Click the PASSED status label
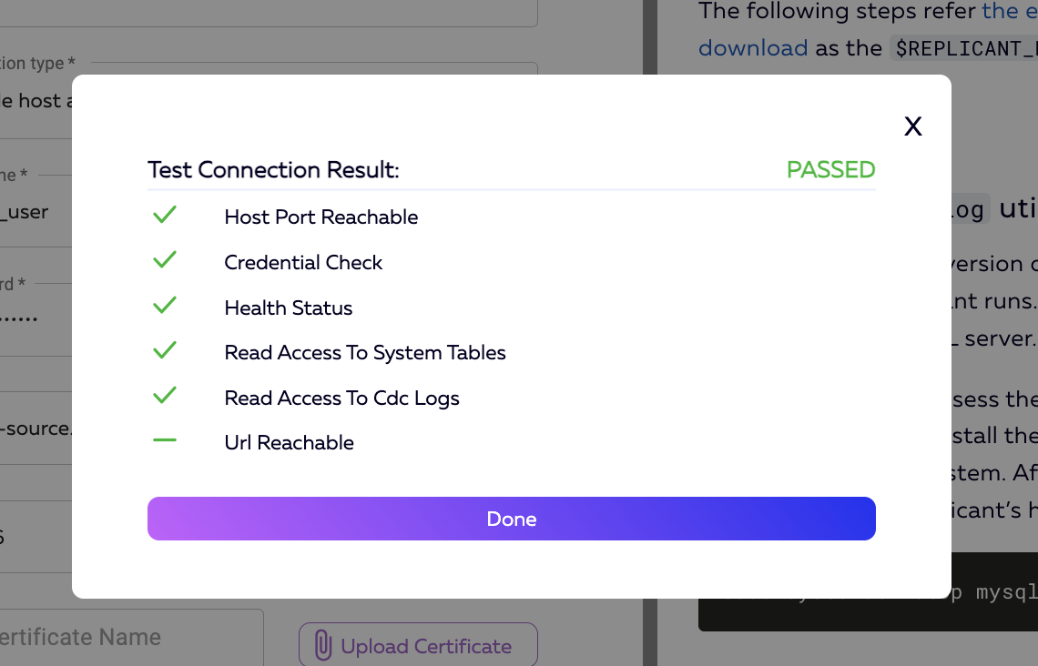 pos(830,170)
